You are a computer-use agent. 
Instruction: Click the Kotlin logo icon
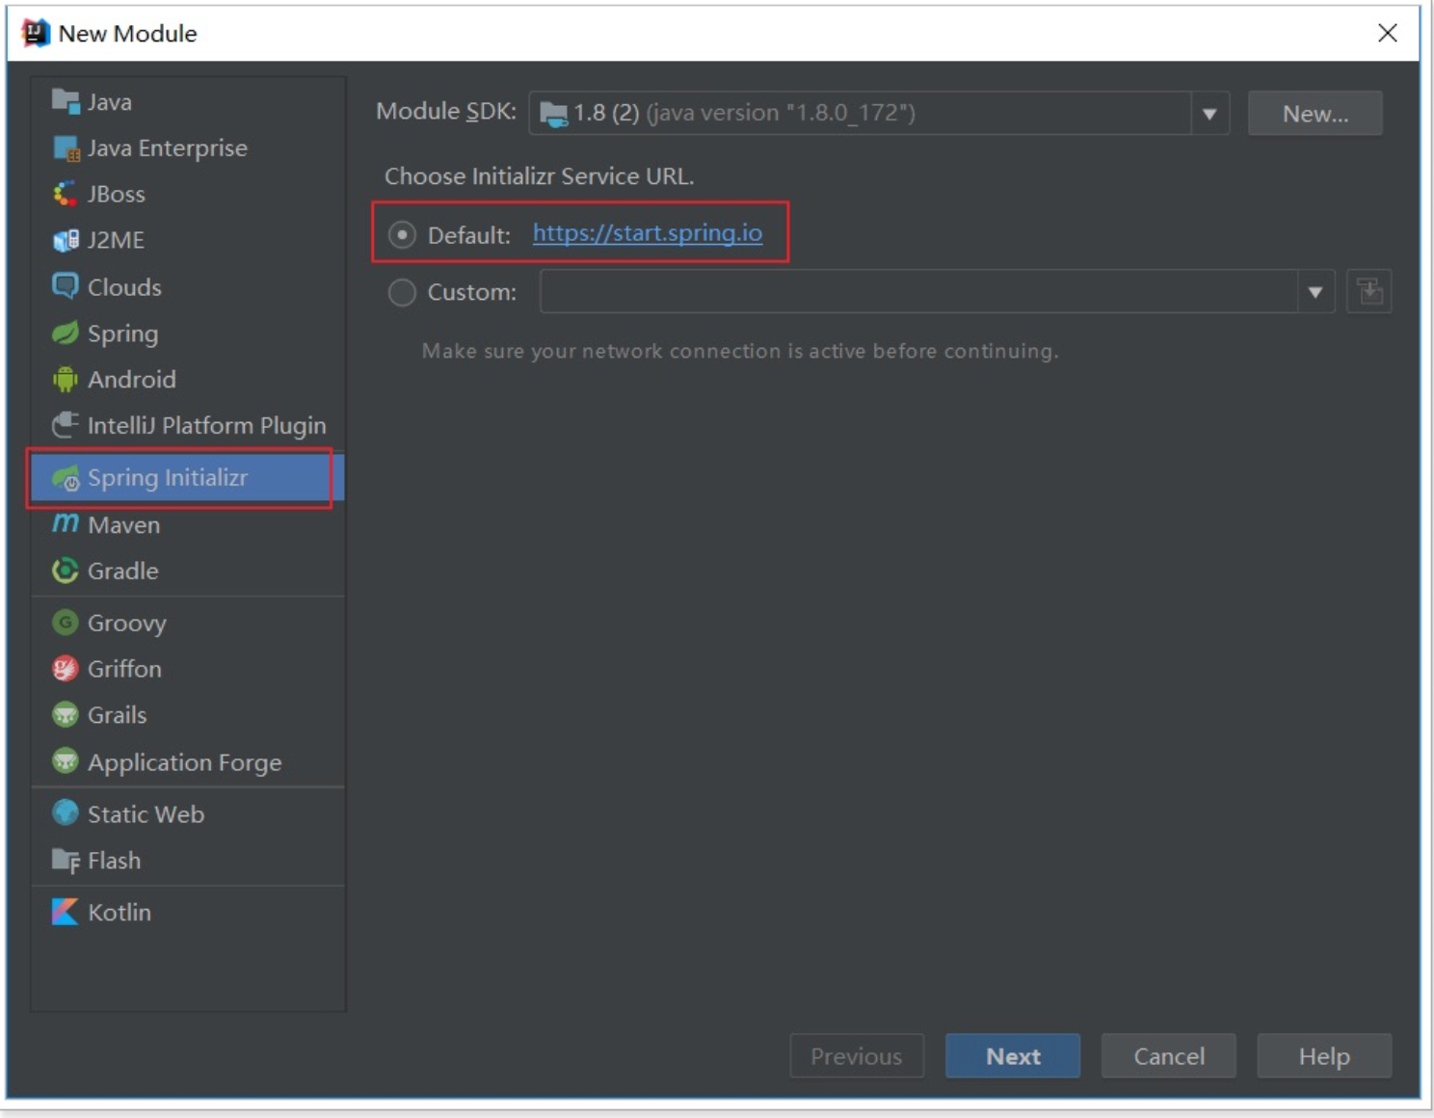[x=66, y=912]
